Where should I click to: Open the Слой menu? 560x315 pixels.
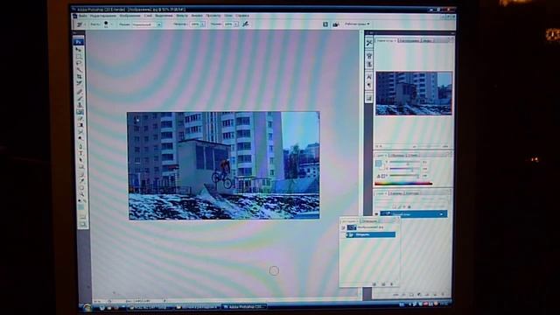[x=148, y=16]
